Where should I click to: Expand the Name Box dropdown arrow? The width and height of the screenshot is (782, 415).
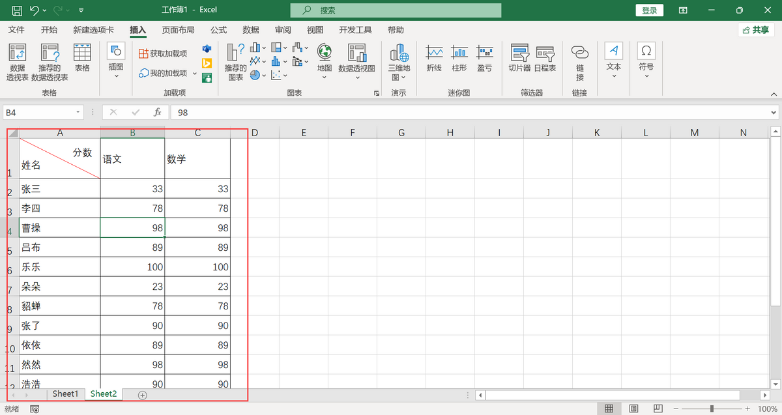(78, 113)
